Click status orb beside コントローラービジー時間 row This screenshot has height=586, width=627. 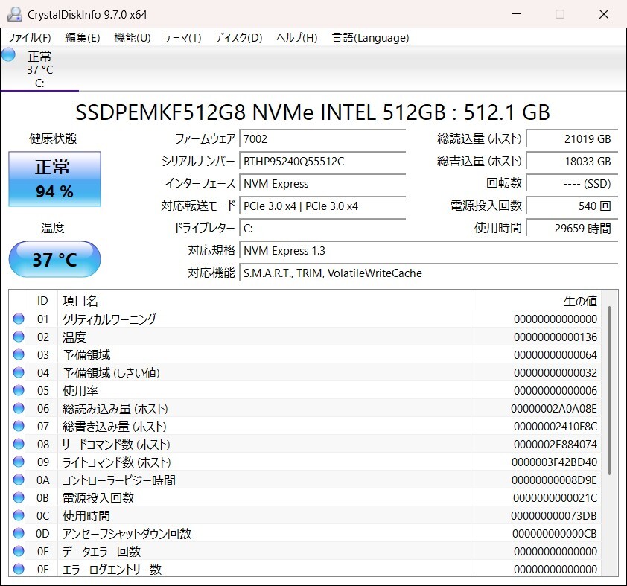19,480
